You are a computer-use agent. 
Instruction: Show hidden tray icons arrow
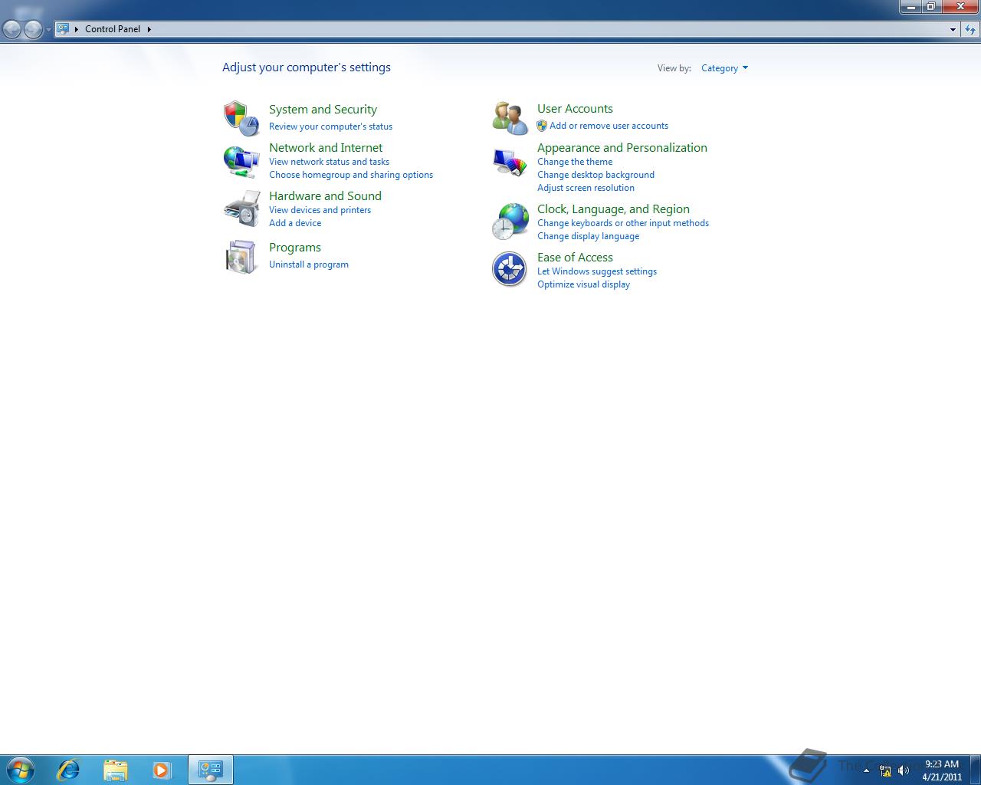coord(867,770)
